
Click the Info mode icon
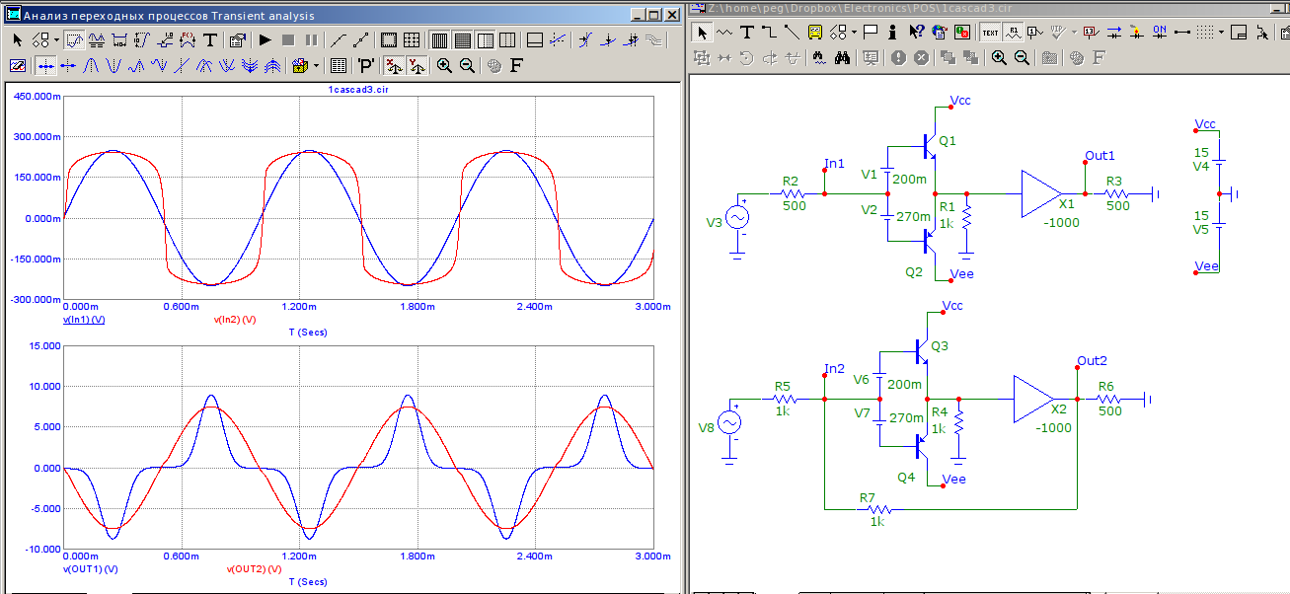[891, 33]
